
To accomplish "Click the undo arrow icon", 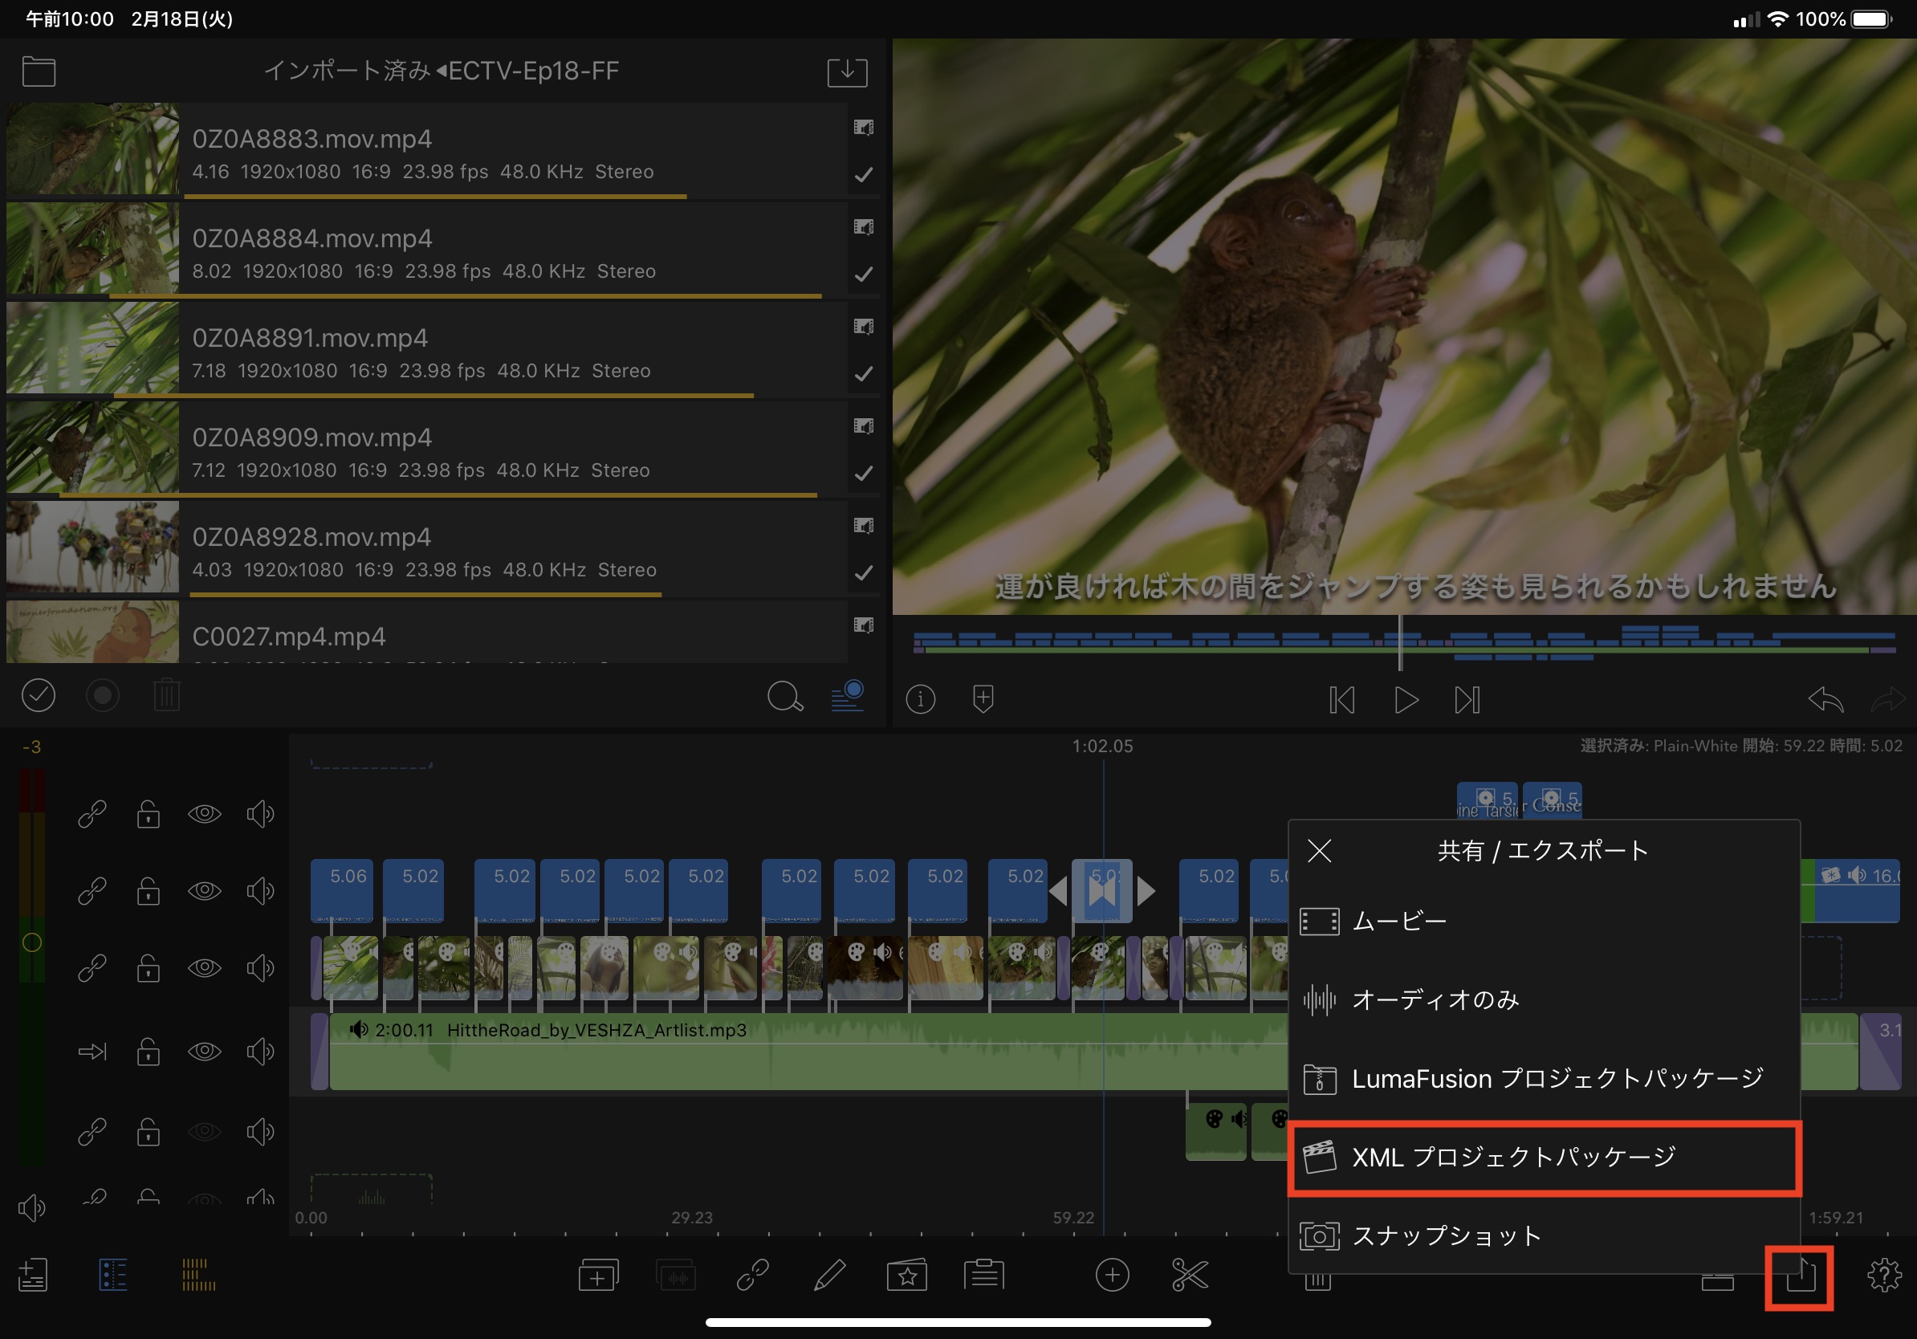I will click(1825, 699).
